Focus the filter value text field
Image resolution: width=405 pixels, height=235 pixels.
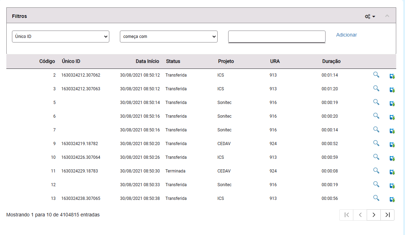pyautogui.click(x=277, y=37)
